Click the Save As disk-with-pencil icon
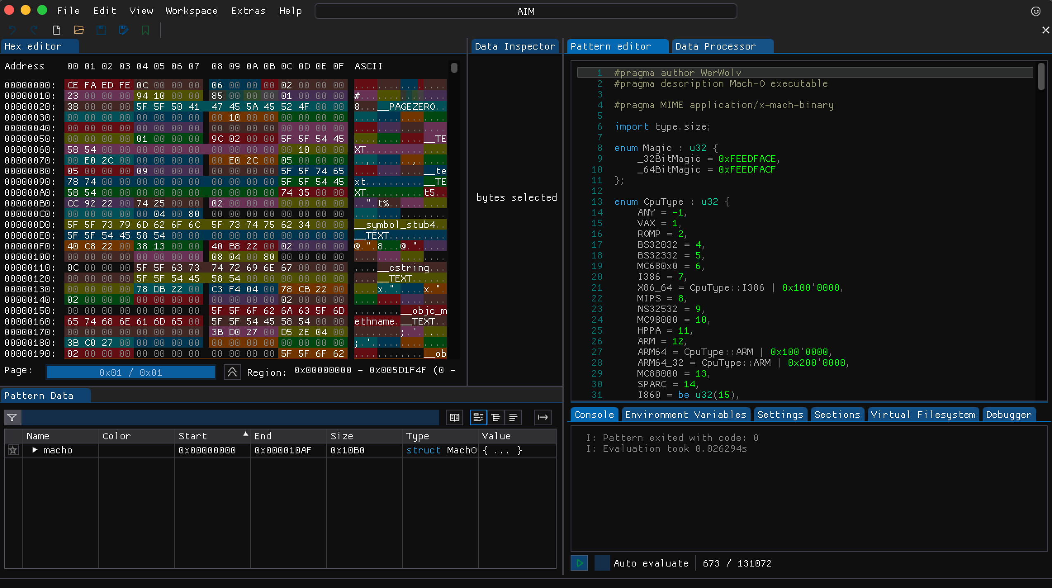The image size is (1052, 588). 123,30
